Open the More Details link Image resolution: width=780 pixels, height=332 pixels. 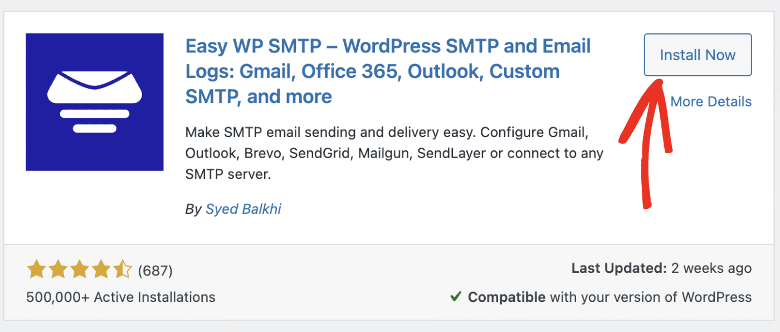tap(711, 102)
